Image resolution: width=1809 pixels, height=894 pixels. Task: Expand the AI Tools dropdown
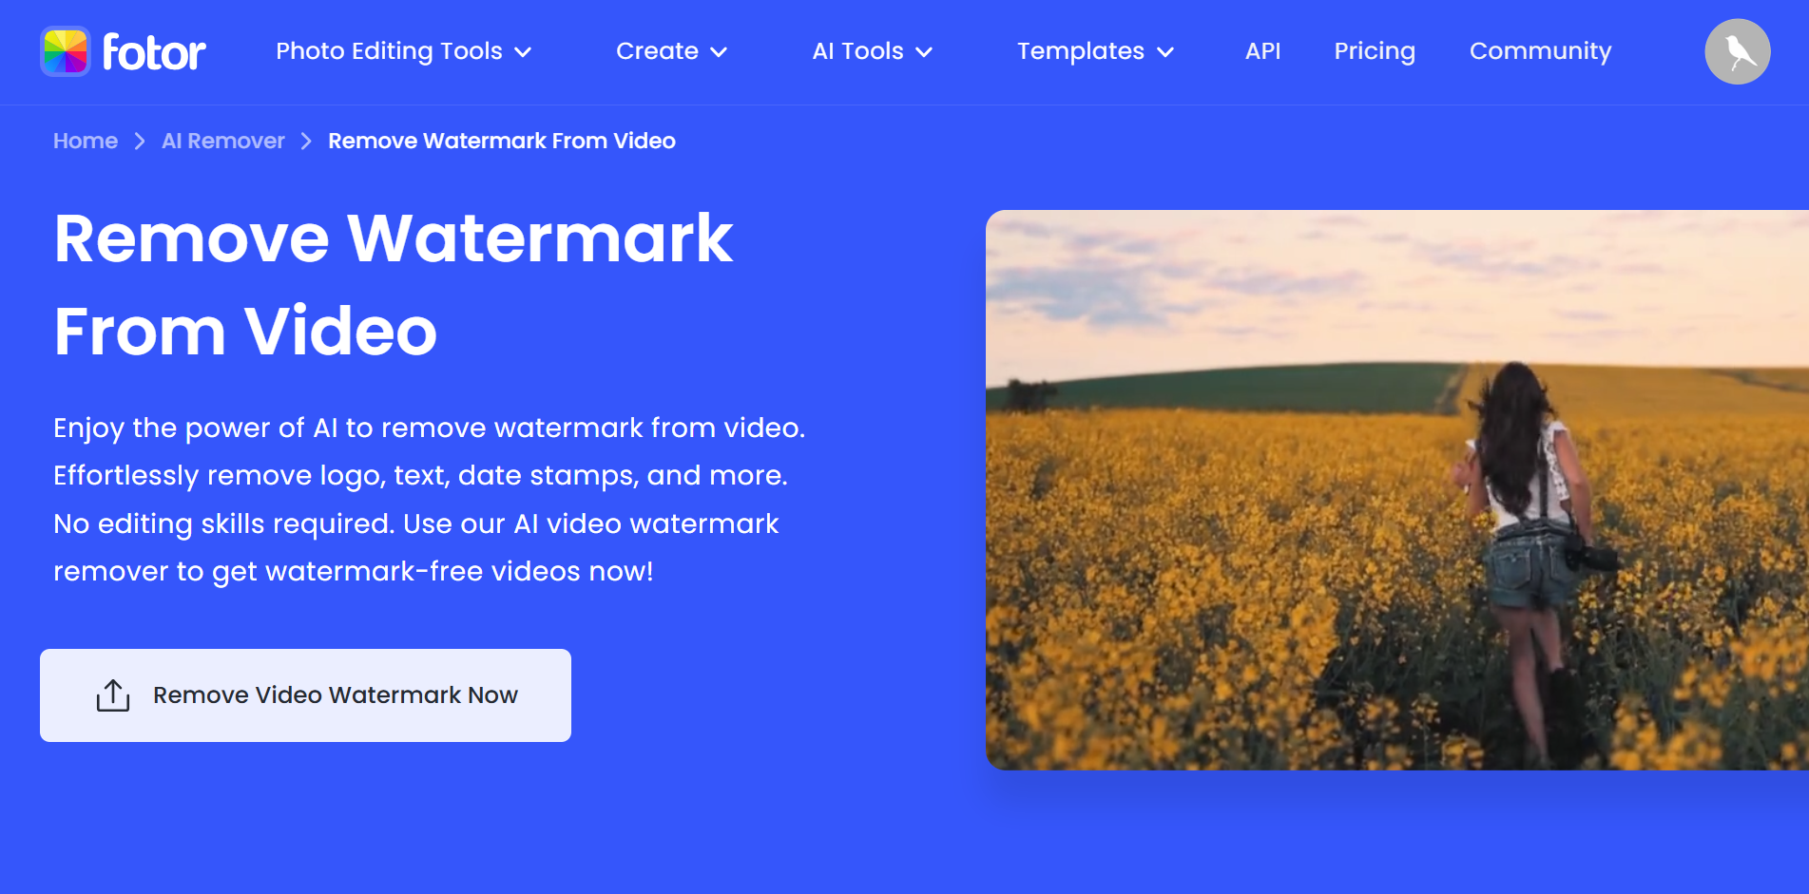click(922, 53)
